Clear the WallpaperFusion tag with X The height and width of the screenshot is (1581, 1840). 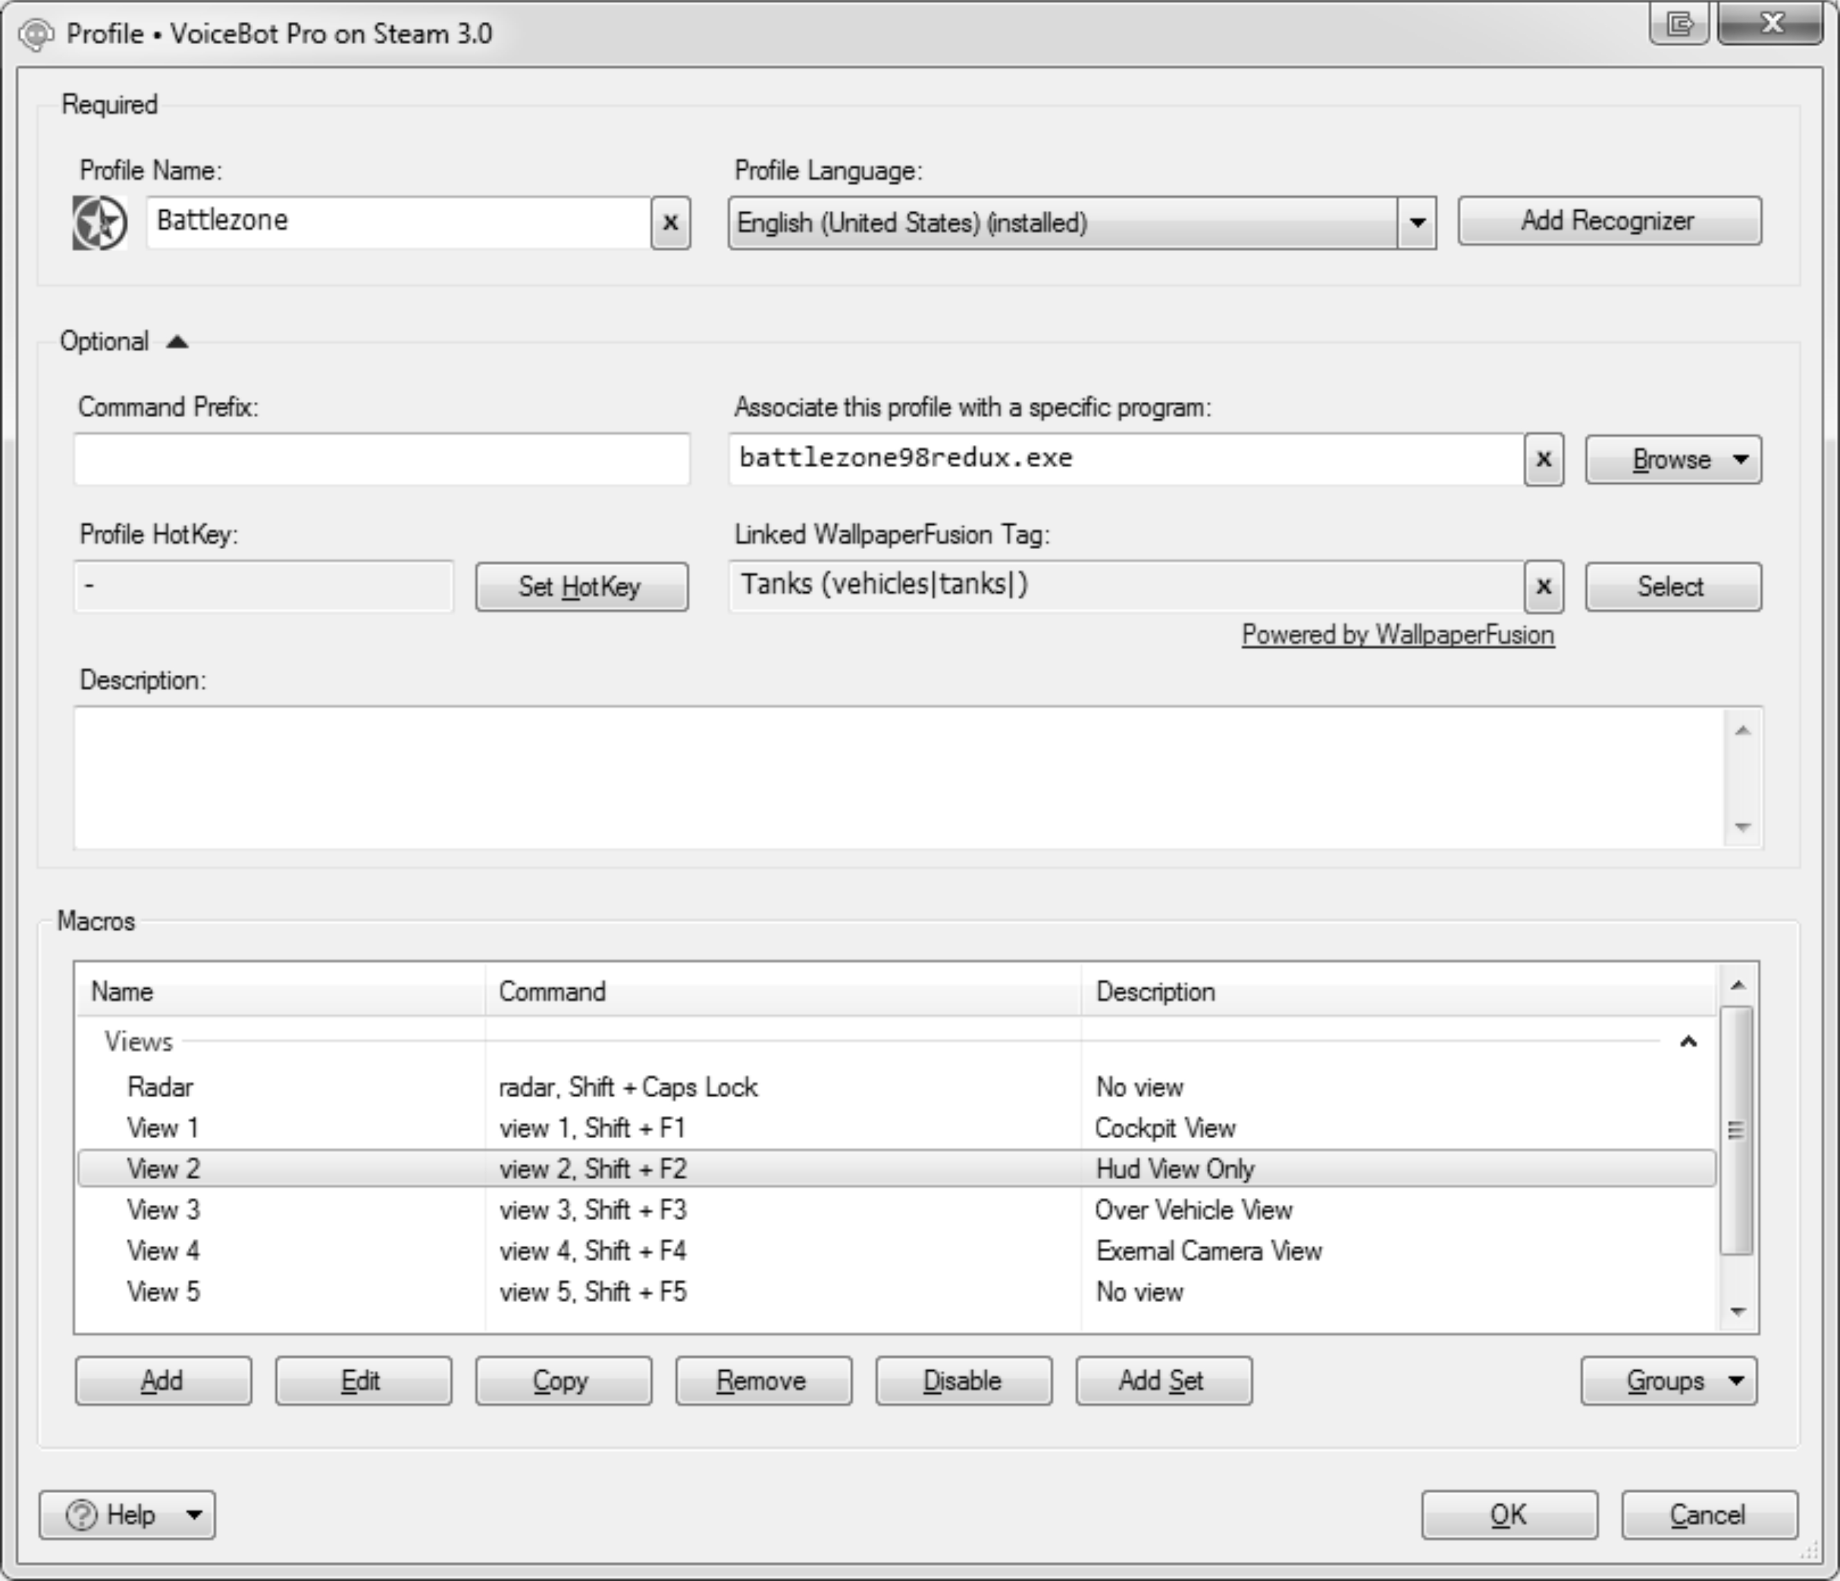1544,586
